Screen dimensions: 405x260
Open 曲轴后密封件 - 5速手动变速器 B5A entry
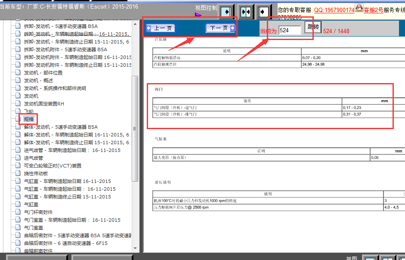77,235
